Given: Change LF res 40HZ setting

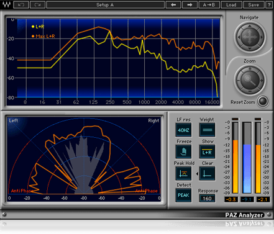Looking at the screenshot, I should [x=183, y=130].
